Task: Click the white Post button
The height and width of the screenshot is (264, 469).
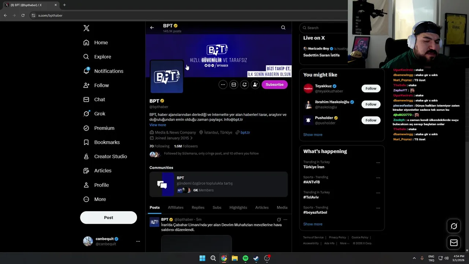Action: [108, 217]
